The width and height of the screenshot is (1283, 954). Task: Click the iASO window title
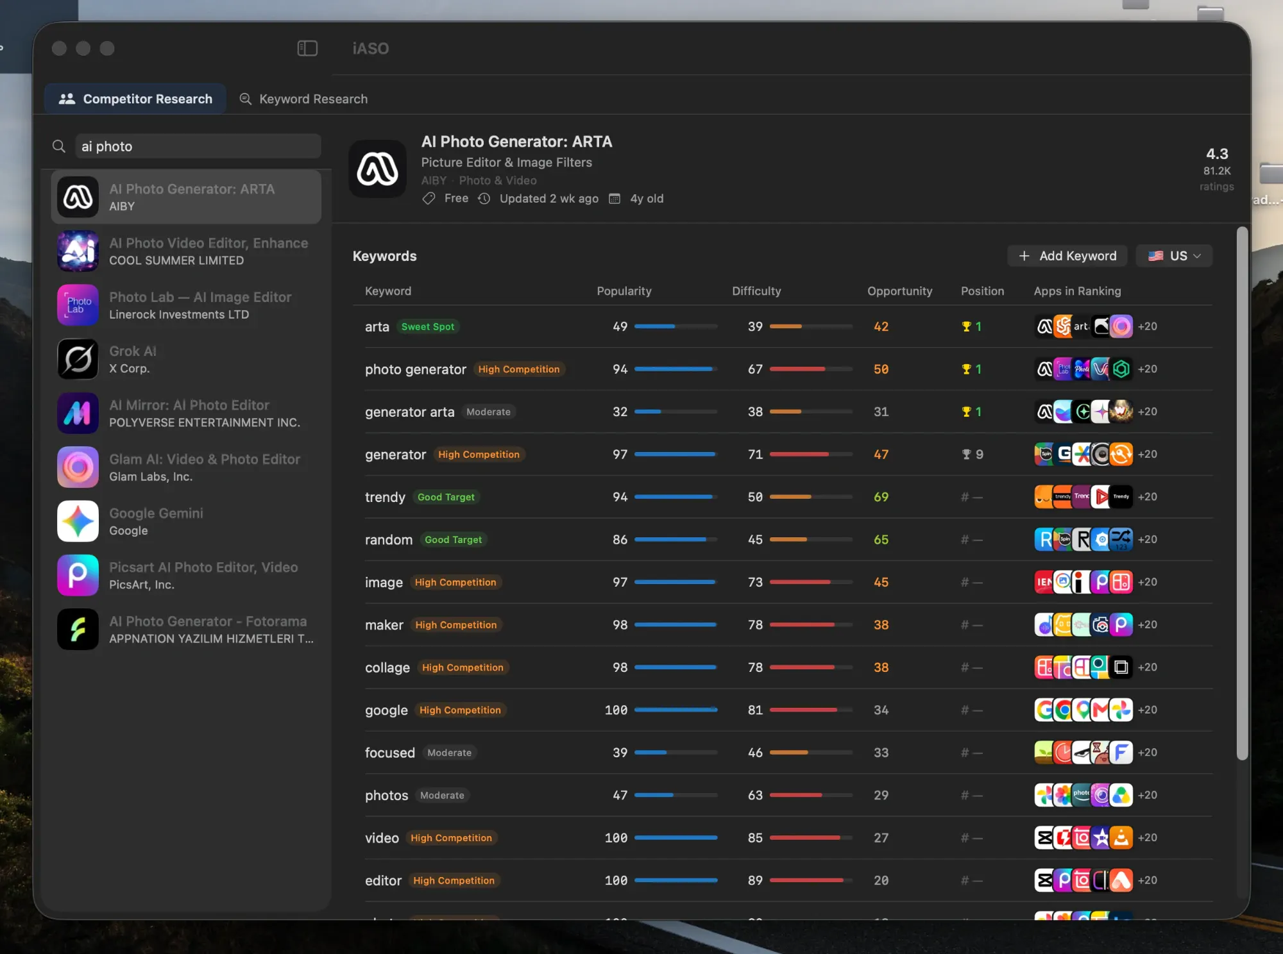point(371,49)
